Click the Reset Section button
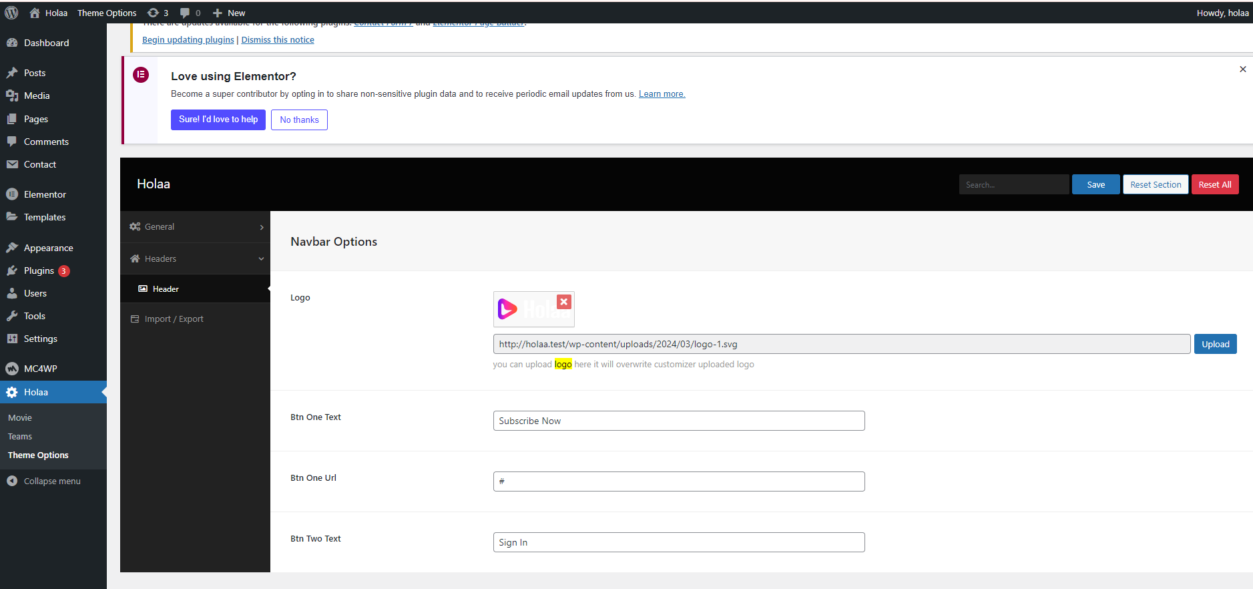This screenshot has width=1253, height=589. (1155, 184)
